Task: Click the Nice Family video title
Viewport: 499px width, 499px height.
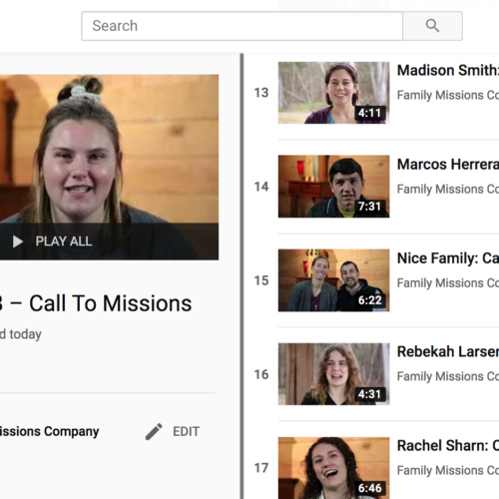Action: coord(448,258)
